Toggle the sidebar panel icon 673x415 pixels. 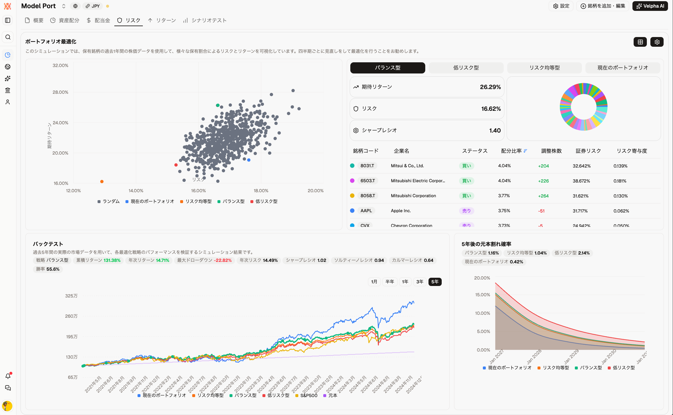pyautogui.click(x=8, y=20)
